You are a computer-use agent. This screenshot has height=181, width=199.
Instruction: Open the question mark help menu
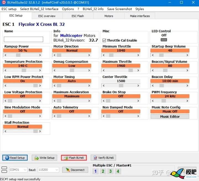coord(78,9)
